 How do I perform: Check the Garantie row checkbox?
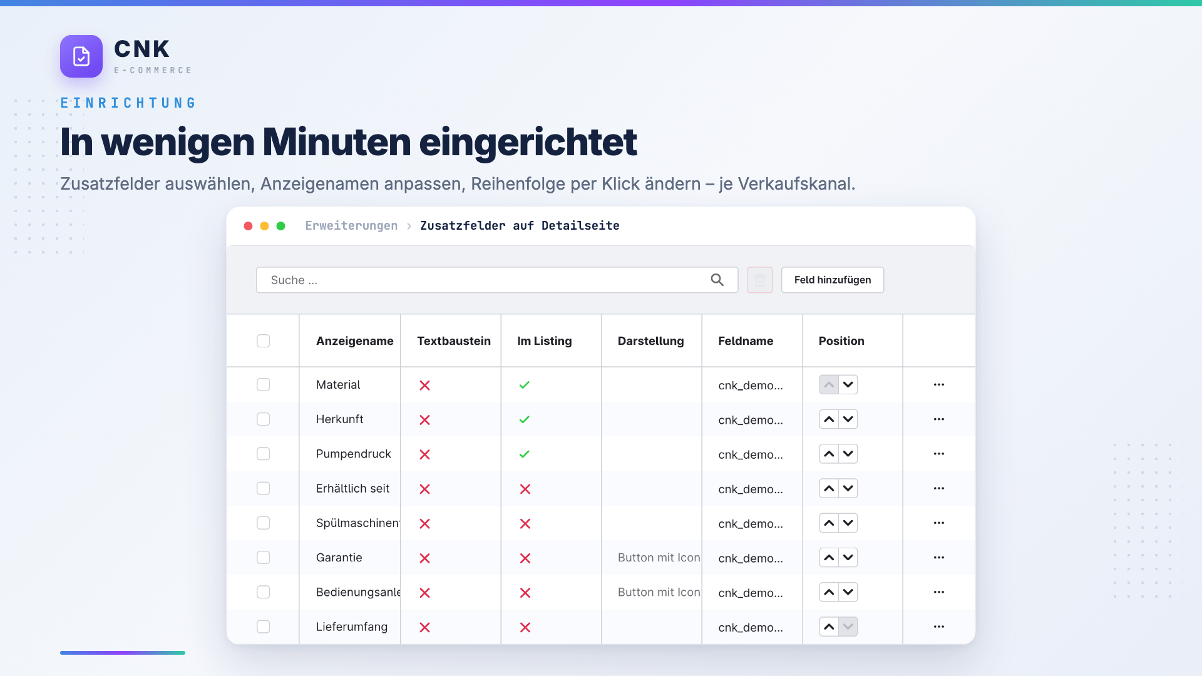[x=263, y=557]
